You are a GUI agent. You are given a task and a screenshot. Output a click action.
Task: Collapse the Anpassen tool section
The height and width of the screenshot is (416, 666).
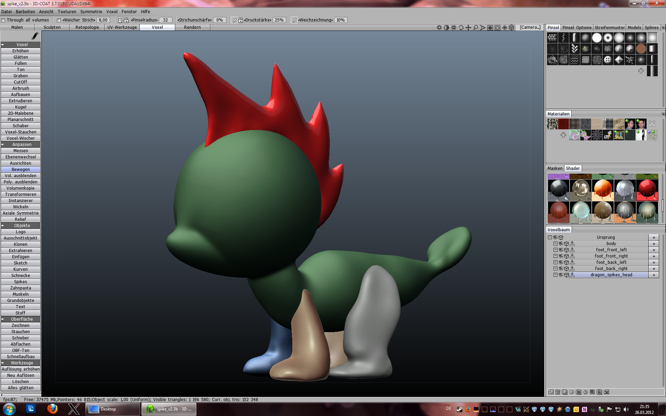coord(3,145)
